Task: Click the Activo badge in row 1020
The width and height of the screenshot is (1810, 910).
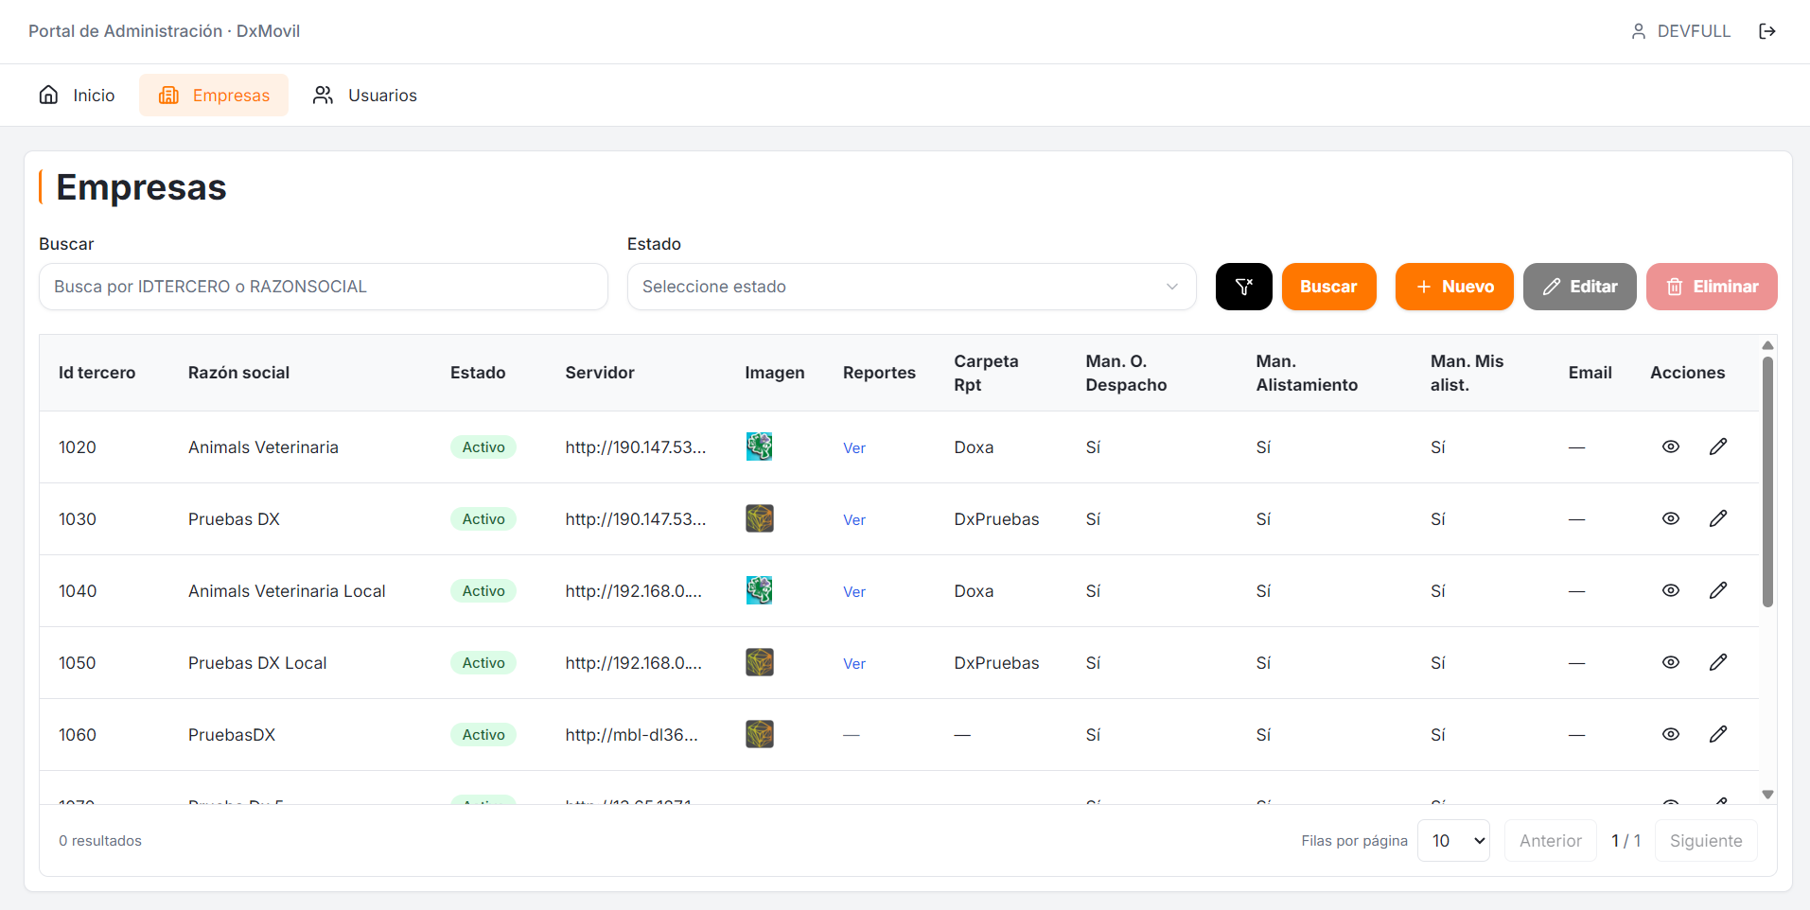Action: (x=483, y=447)
